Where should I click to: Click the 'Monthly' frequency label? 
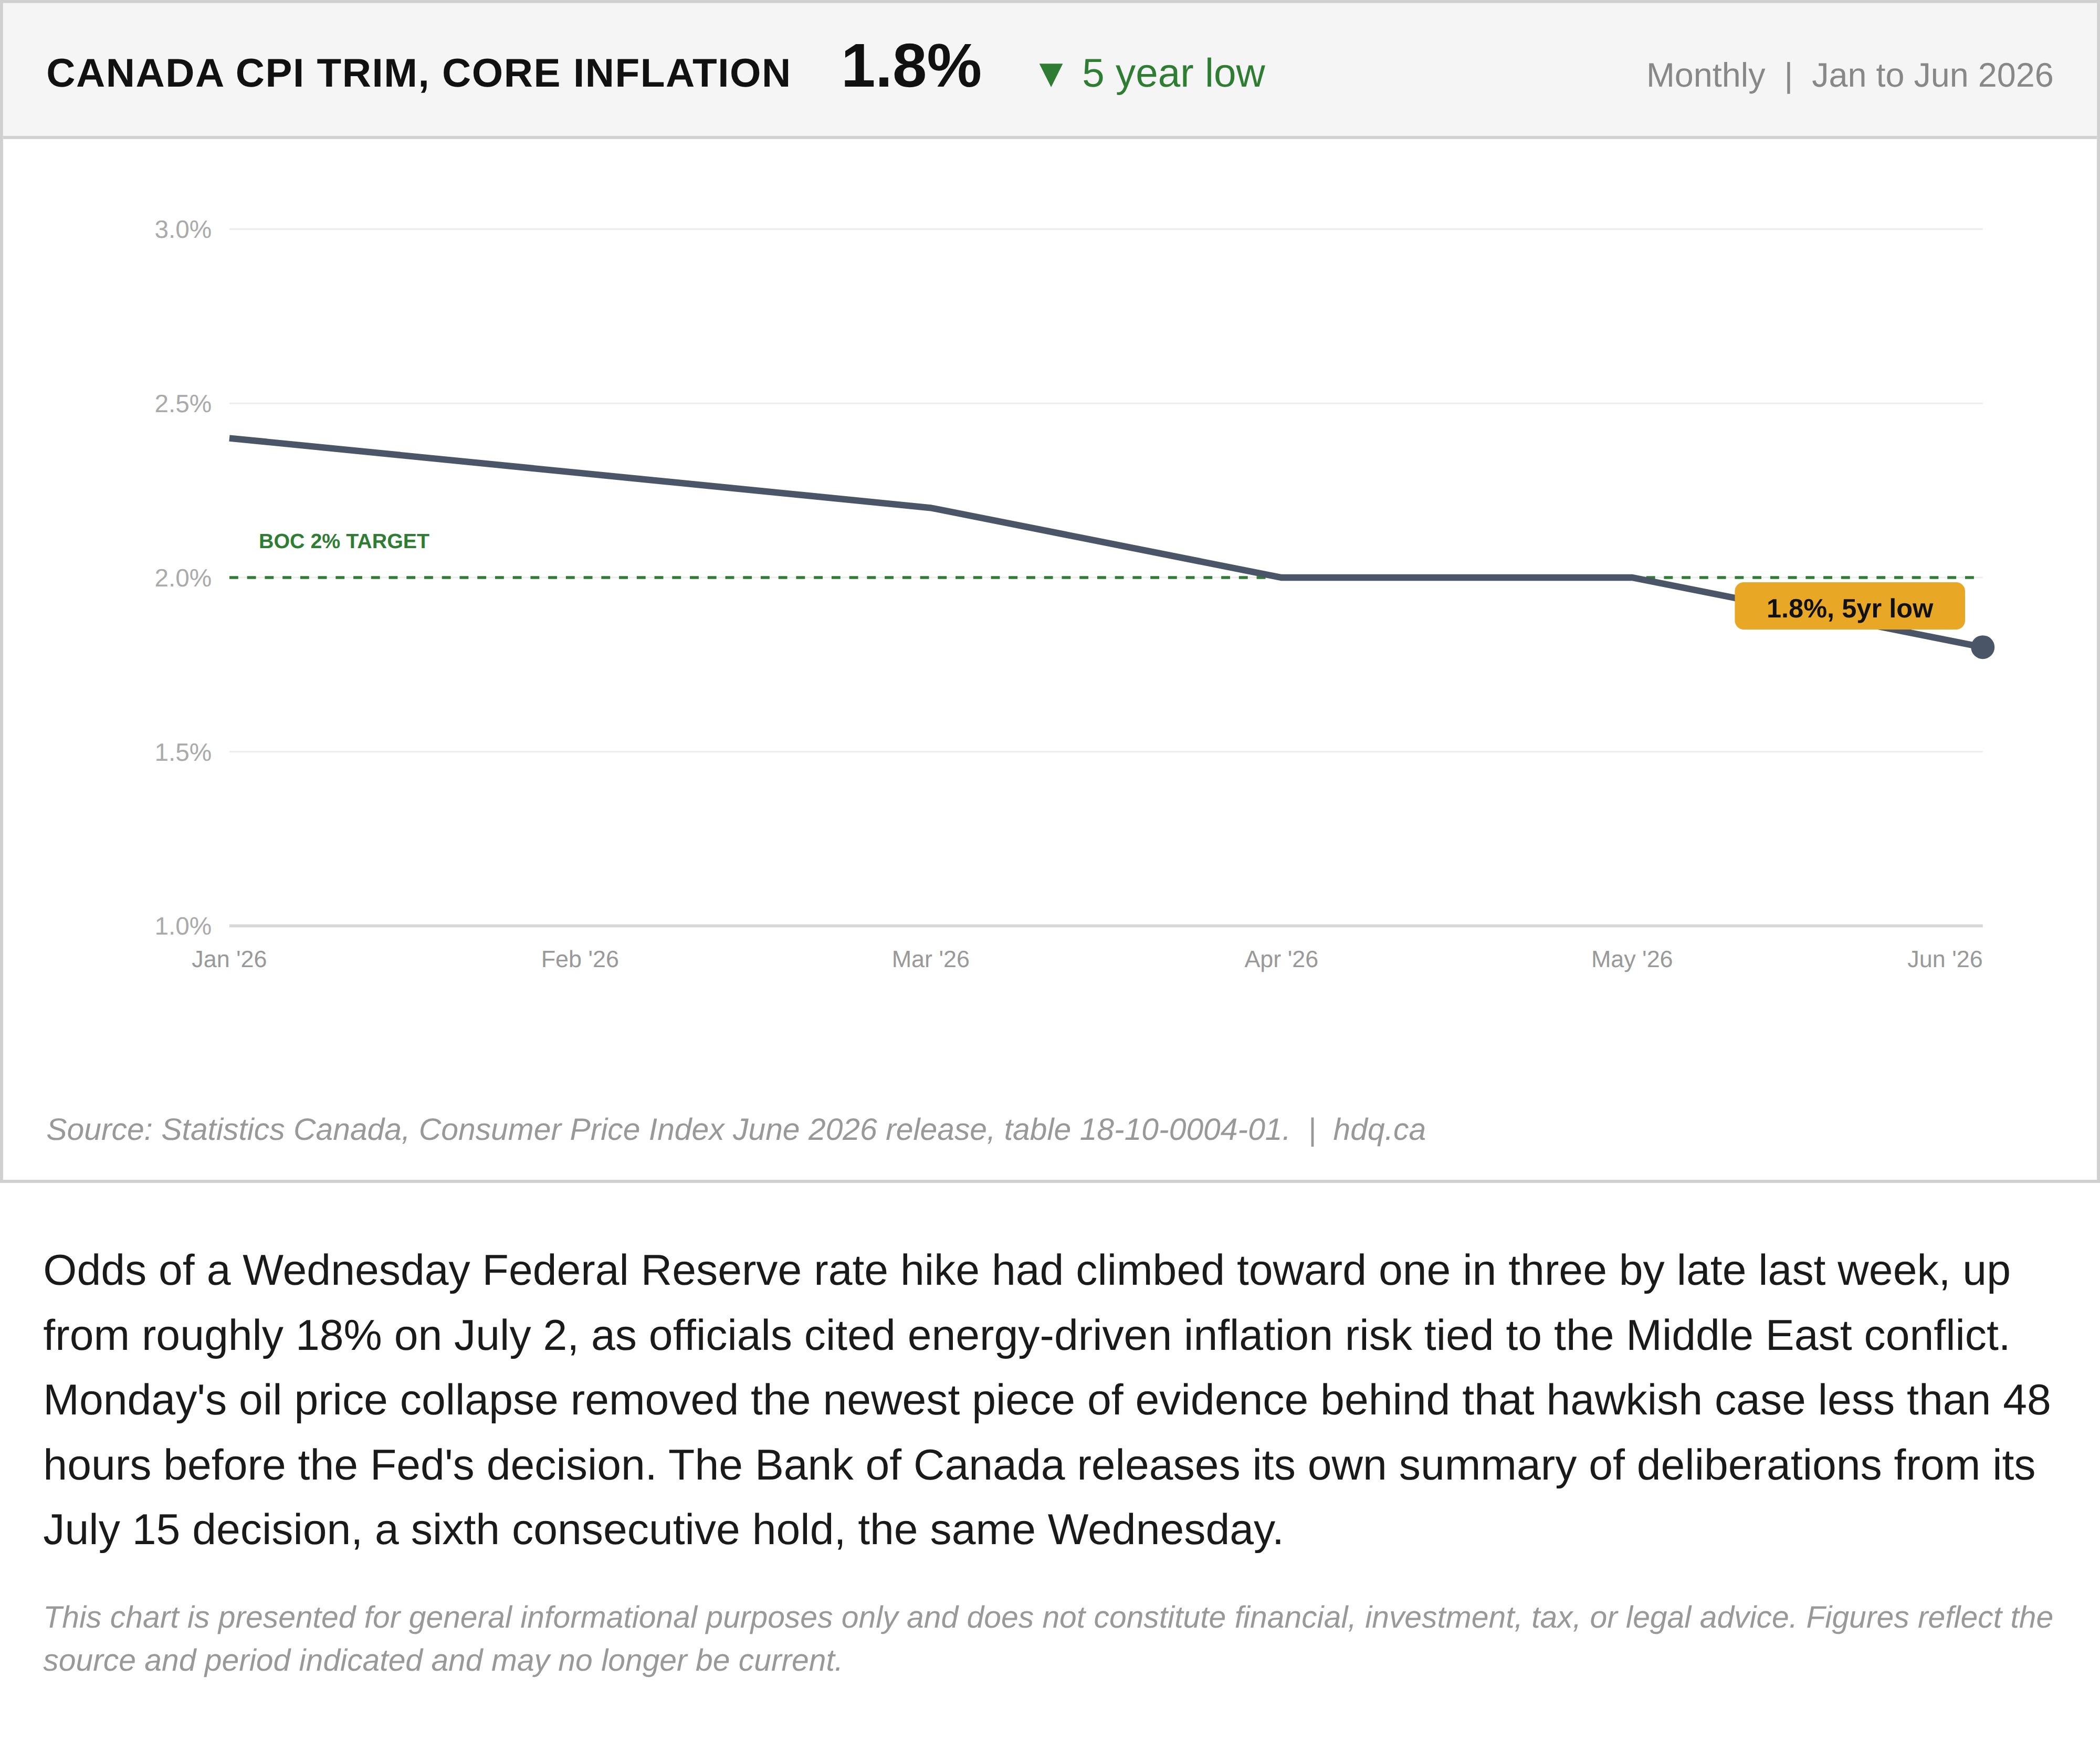[1705, 75]
